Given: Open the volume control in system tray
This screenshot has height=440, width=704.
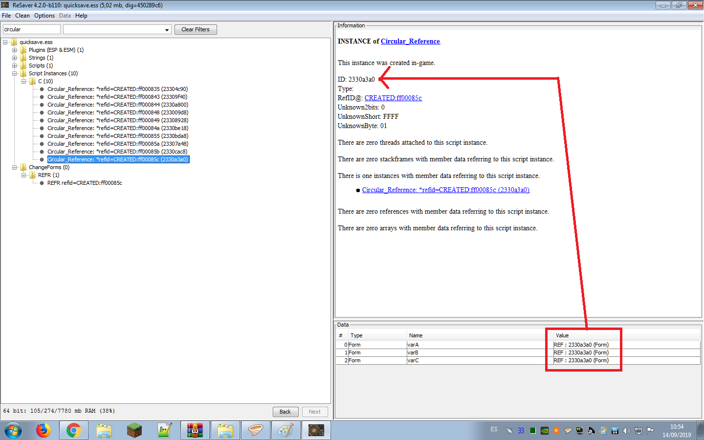Looking at the screenshot, I should pyautogui.click(x=627, y=431).
